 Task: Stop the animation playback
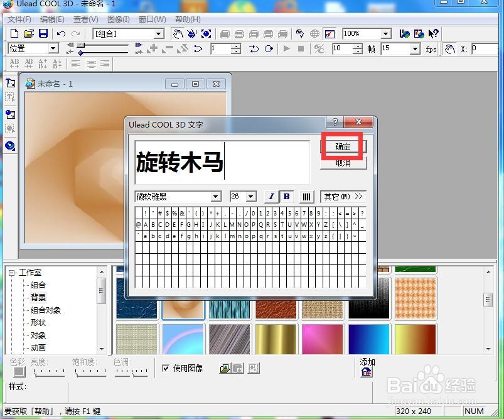tap(301, 48)
